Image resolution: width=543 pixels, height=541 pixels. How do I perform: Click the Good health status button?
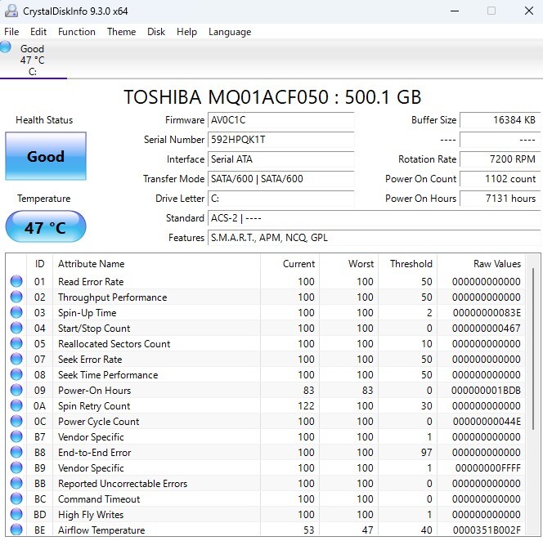click(46, 156)
